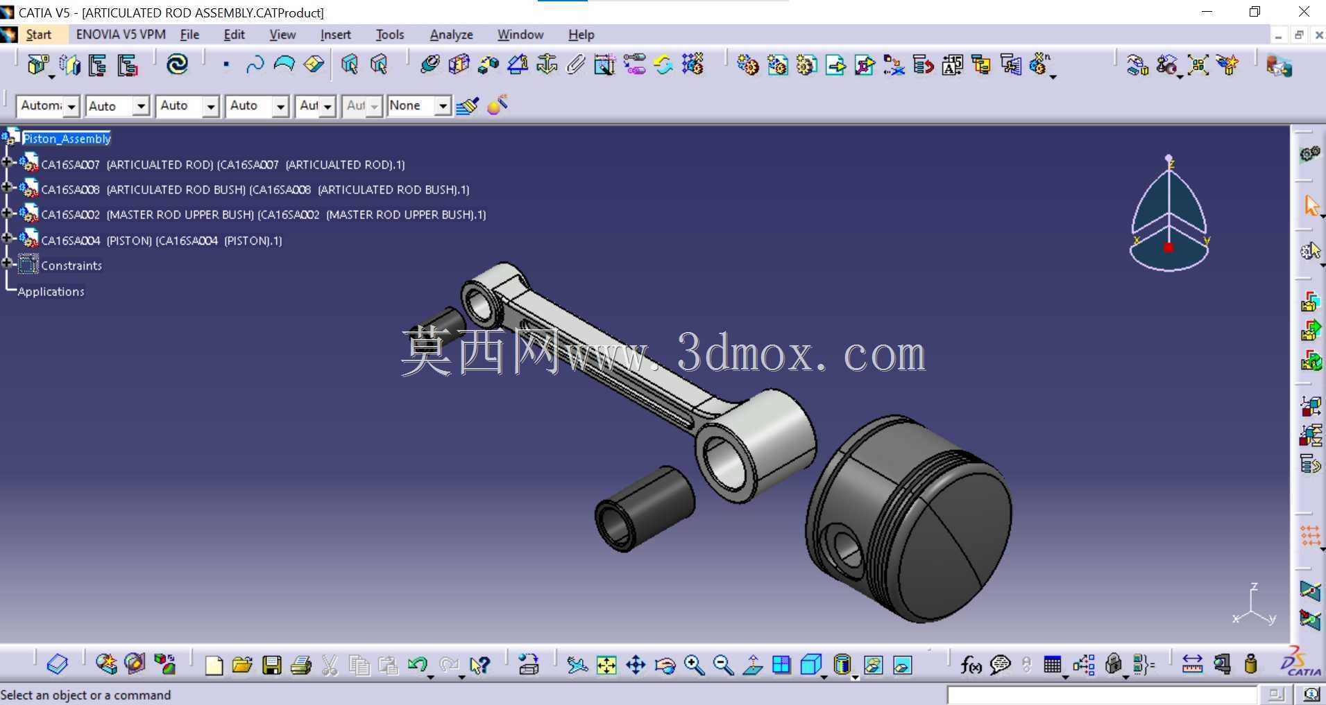
Task: Expand the ARTICUALTED ROD tree node
Action: [x=7, y=163]
